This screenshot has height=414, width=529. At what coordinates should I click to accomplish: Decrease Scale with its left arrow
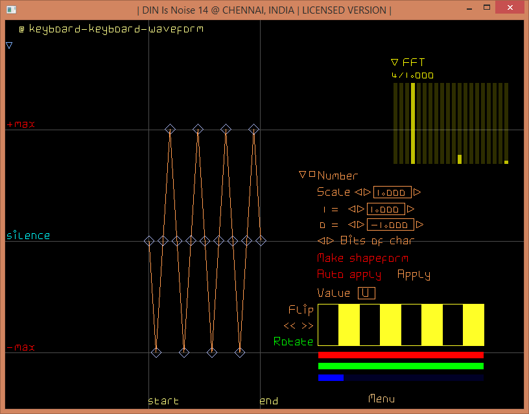click(358, 192)
